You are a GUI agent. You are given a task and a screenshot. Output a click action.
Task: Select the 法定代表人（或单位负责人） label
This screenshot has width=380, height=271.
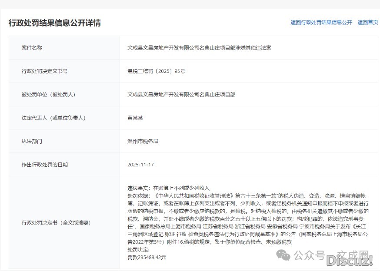point(53,118)
